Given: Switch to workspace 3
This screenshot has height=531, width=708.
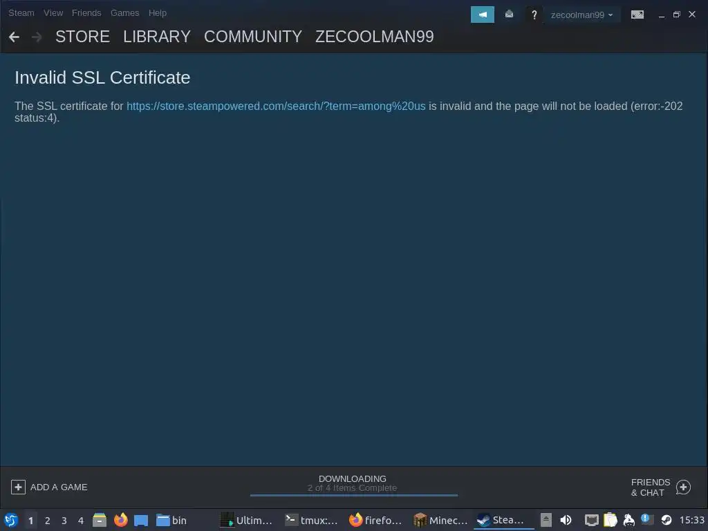Looking at the screenshot, I should coord(64,521).
